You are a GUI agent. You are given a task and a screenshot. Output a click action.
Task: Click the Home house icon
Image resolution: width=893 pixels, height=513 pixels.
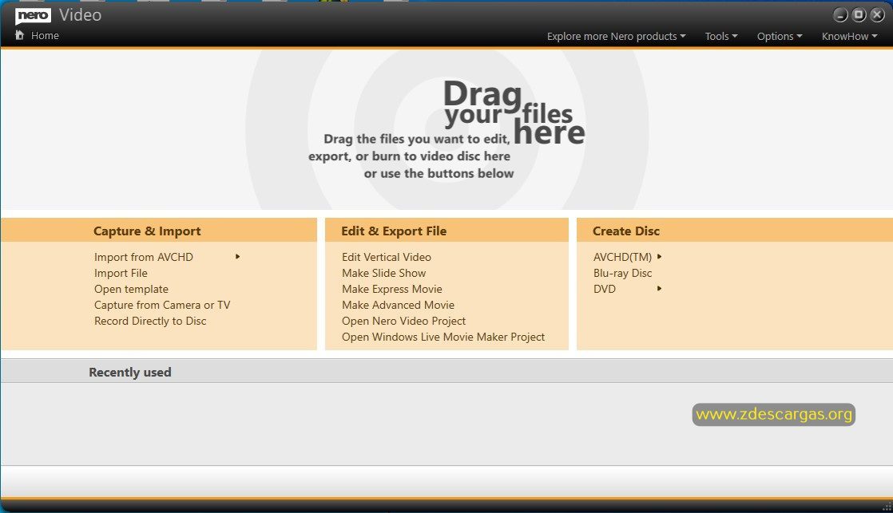tap(19, 35)
